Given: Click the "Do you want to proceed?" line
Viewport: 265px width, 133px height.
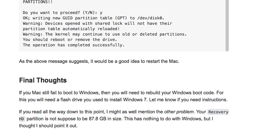Looking at the screenshot, I should pos(63,13).
